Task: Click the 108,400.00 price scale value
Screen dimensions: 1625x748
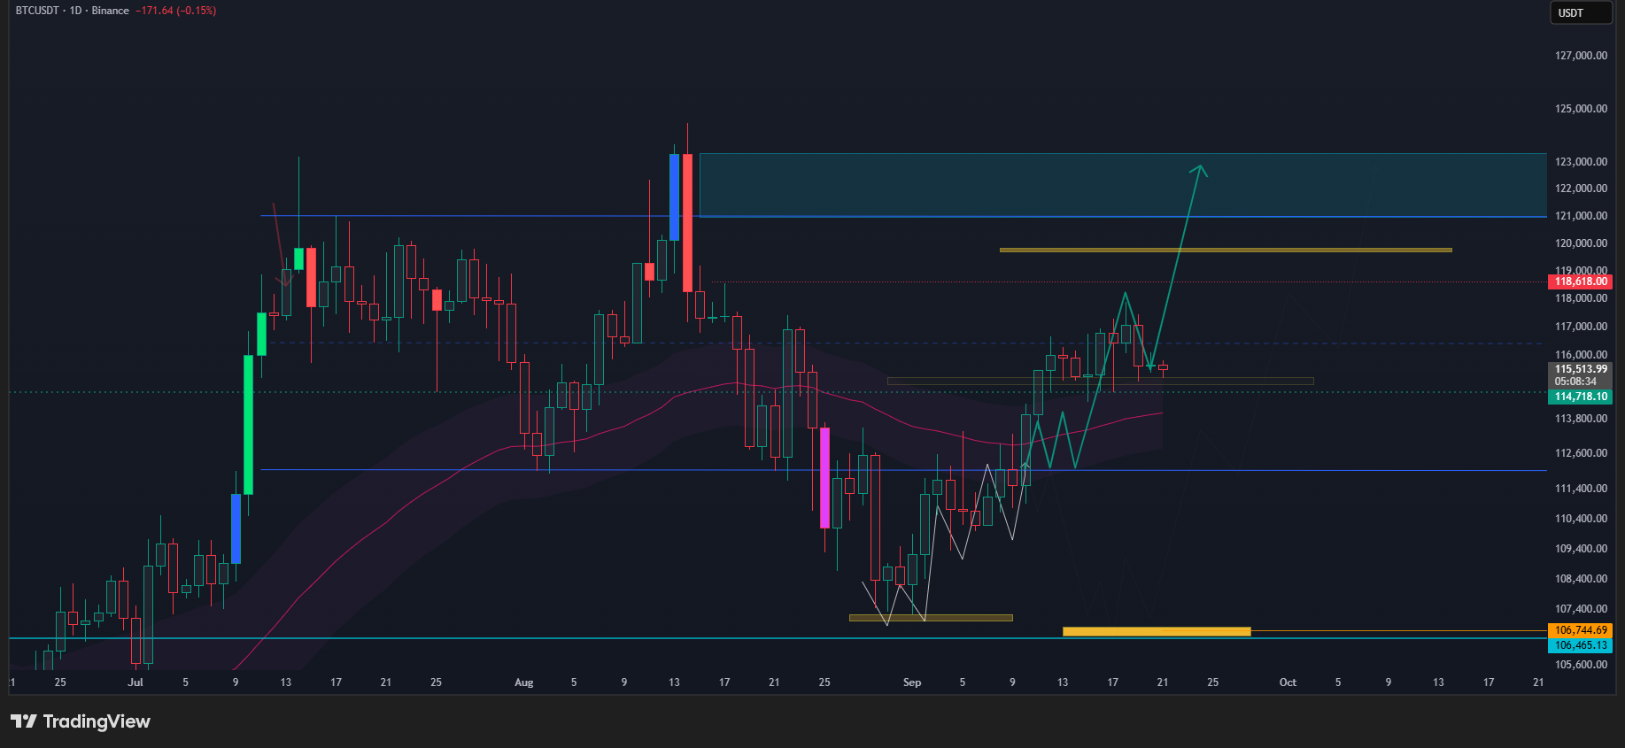Action: [x=1581, y=579]
